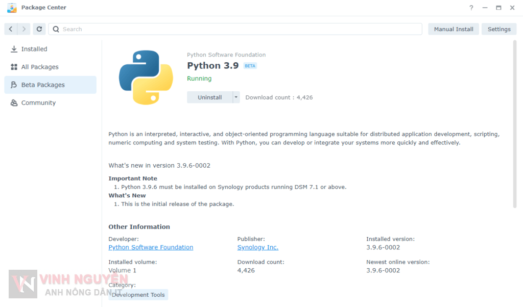This screenshot has width=523, height=307.
Task: Open the Installed packages section
Action: point(34,49)
